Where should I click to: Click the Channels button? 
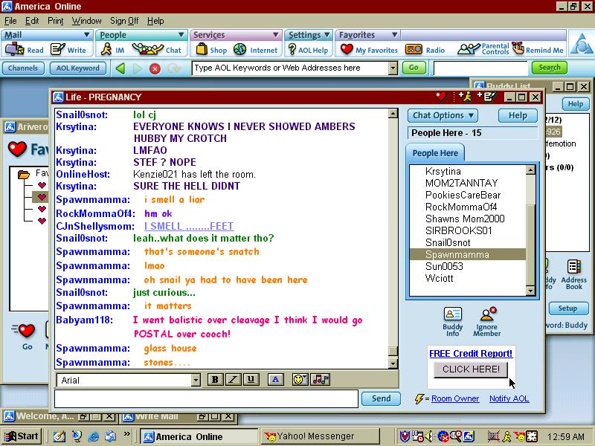coord(23,68)
